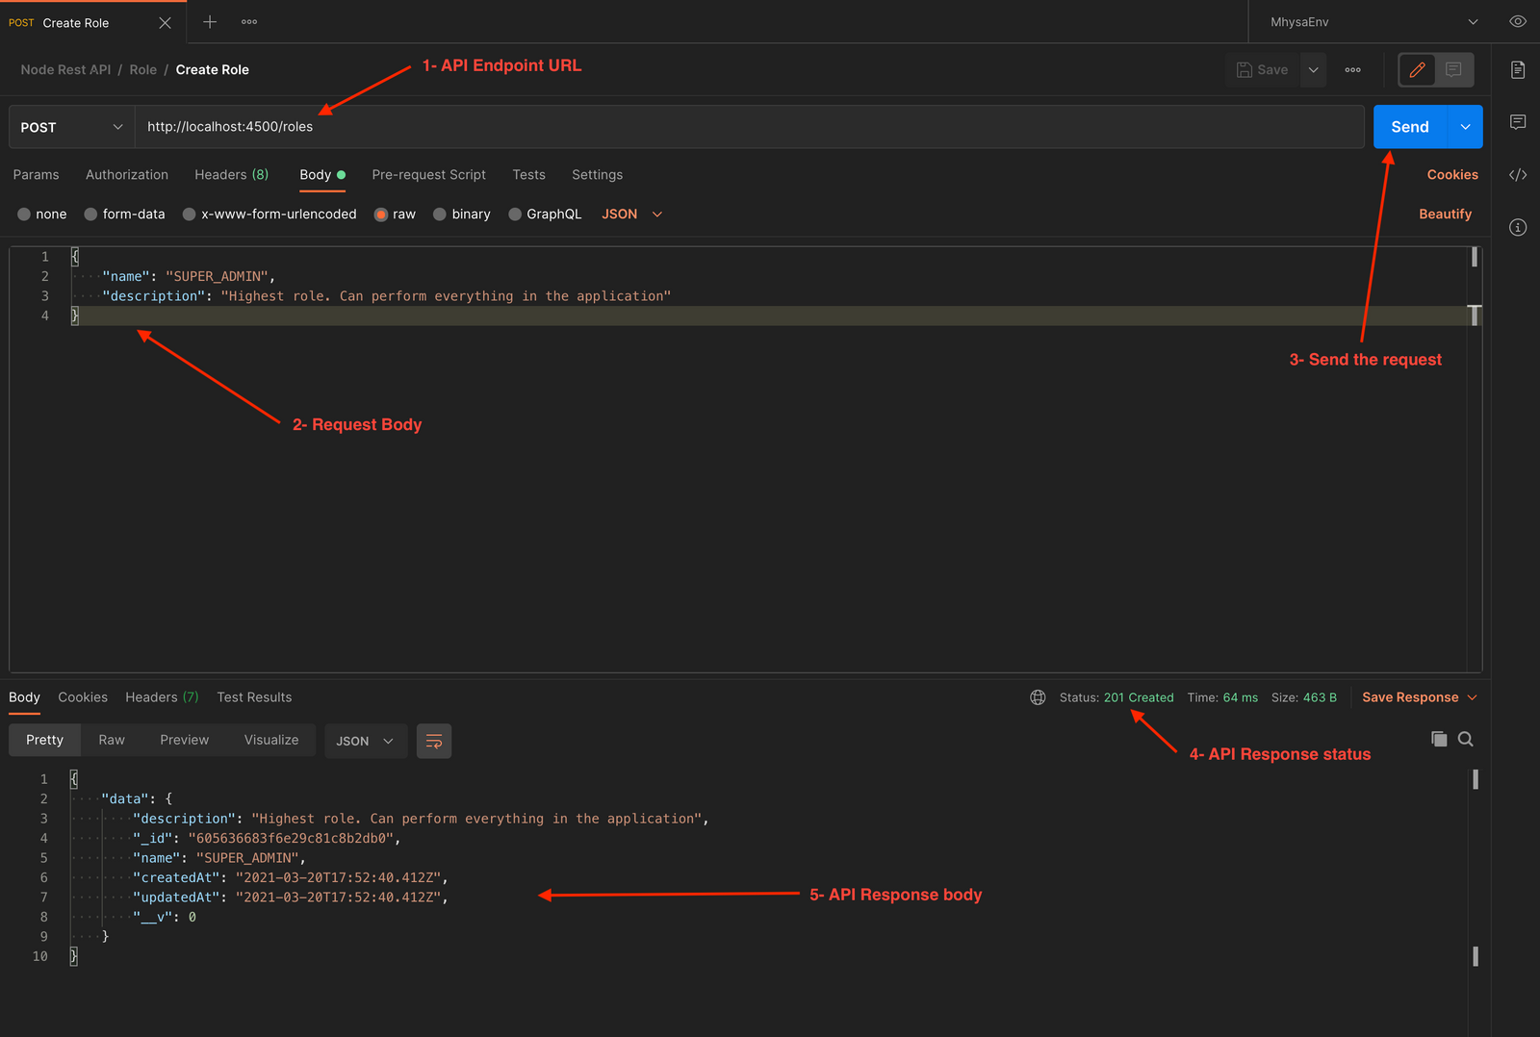This screenshot has width=1540, height=1037.
Task: Click the pencil edit mode icon
Action: (1417, 70)
